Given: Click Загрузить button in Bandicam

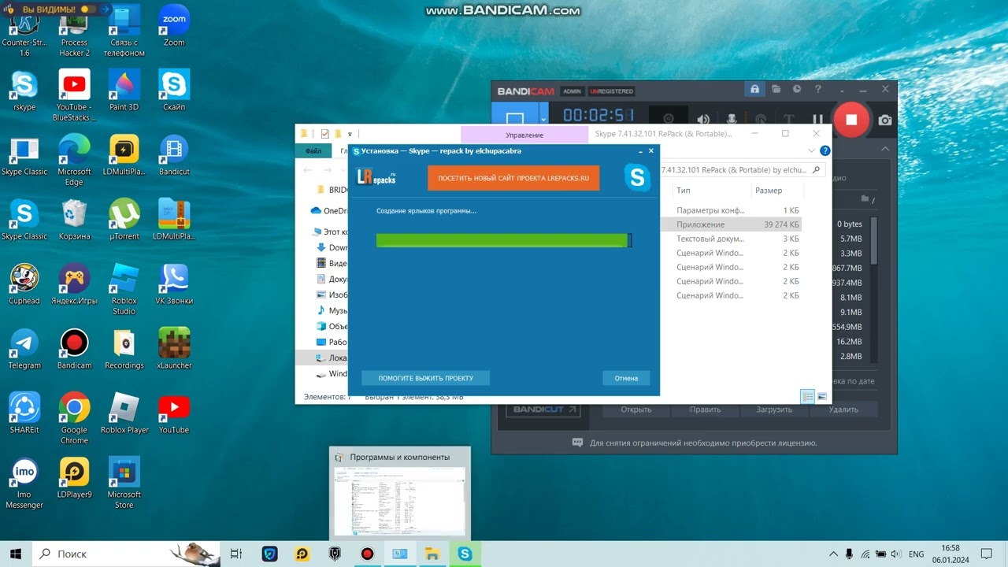Looking at the screenshot, I should pyautogui.click(x=774, y=409).
